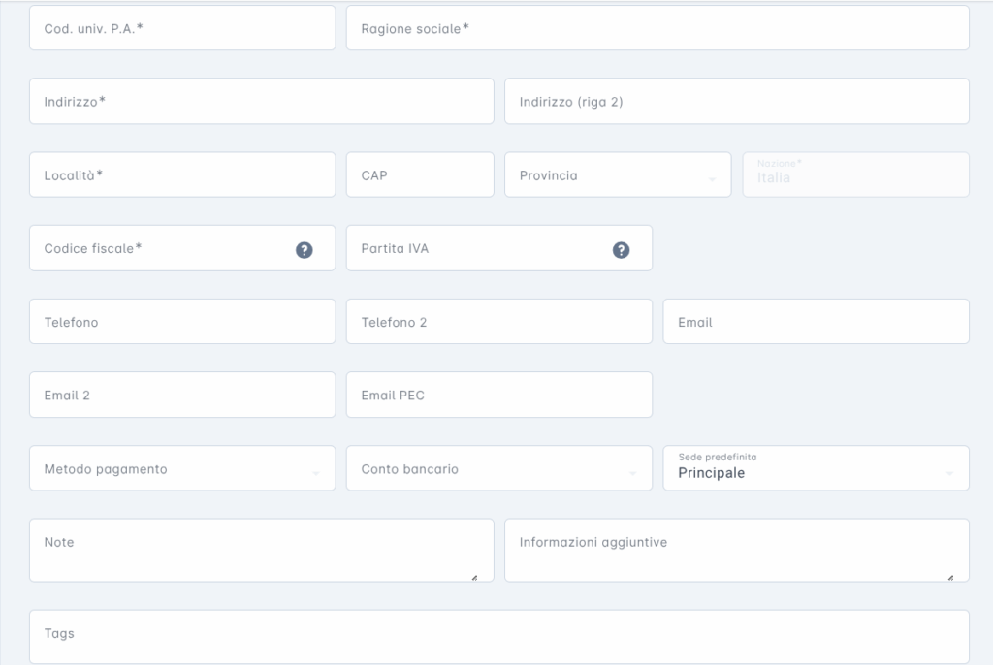Image resolution: width=993 pixels, height=665 pixels.
Task: Select the Indirizzo (riga 2) field
Action: pyautogui.click(x=737, y=102)
